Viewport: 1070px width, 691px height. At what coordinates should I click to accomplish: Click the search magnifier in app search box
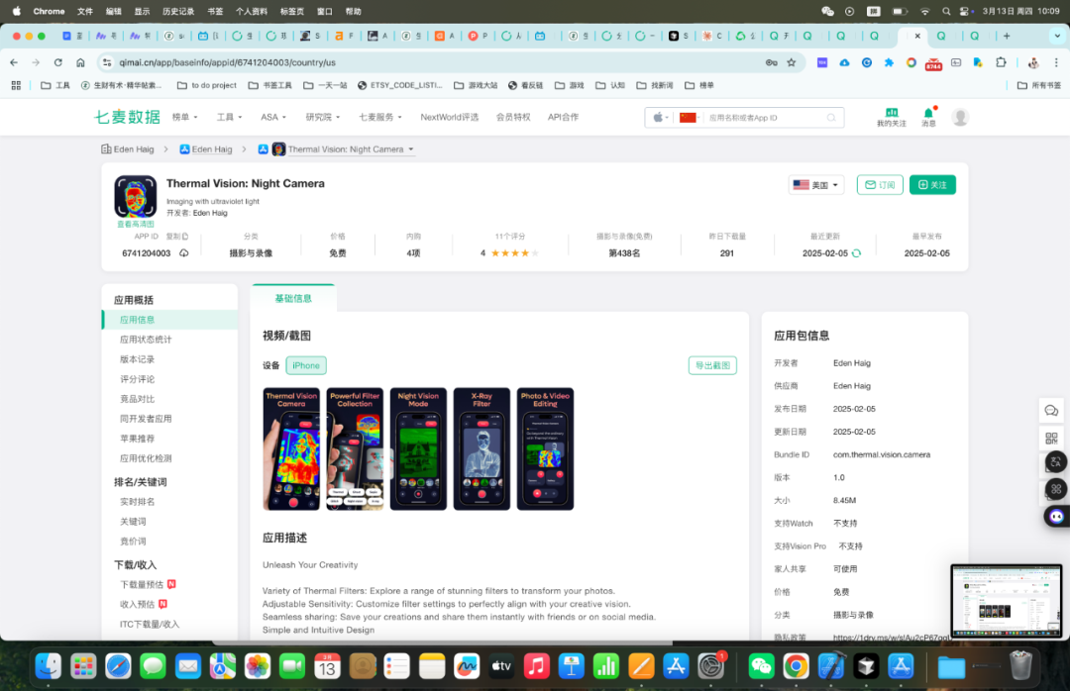pos(831,118)
